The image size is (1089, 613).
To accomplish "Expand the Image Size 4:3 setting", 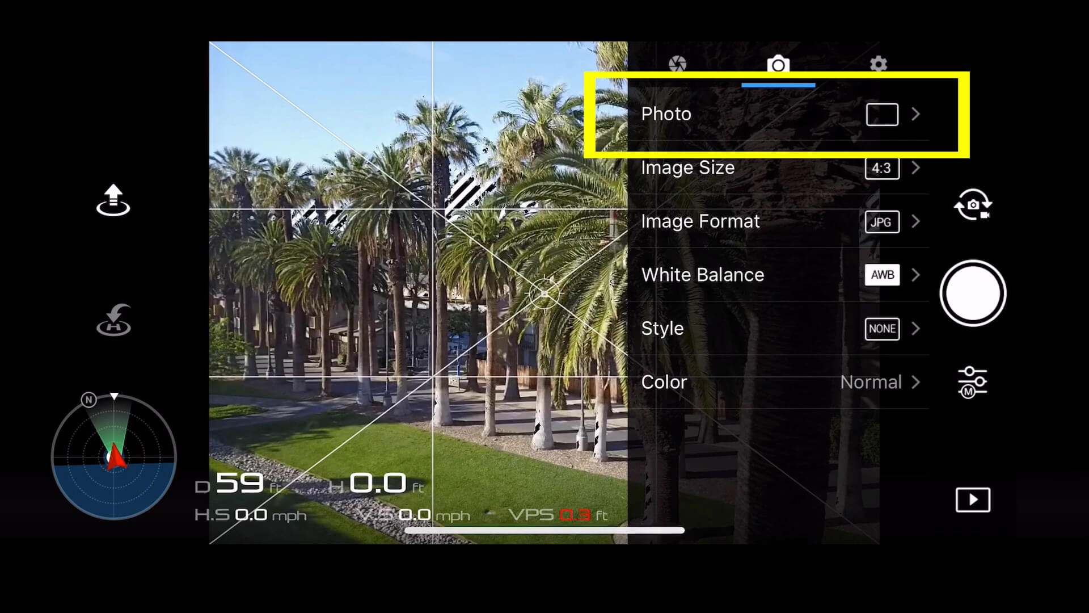I will 916,167.
